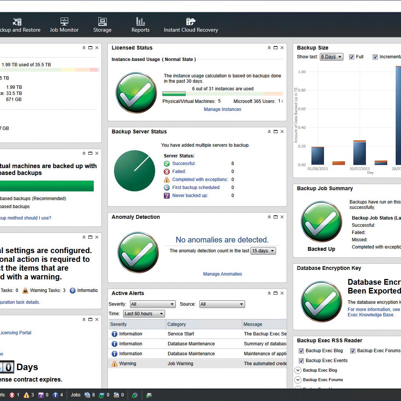Open the anomaly count 15 days dropdown
Screen dimensions: 401x401
pos(263,251)
